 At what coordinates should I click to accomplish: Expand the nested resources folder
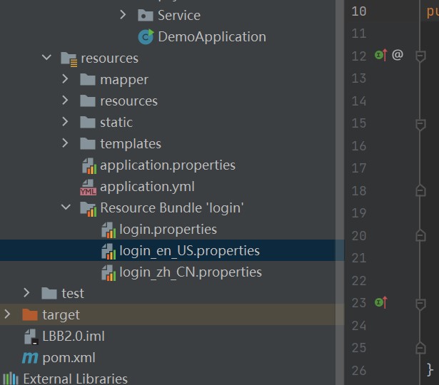click(65, 101)
